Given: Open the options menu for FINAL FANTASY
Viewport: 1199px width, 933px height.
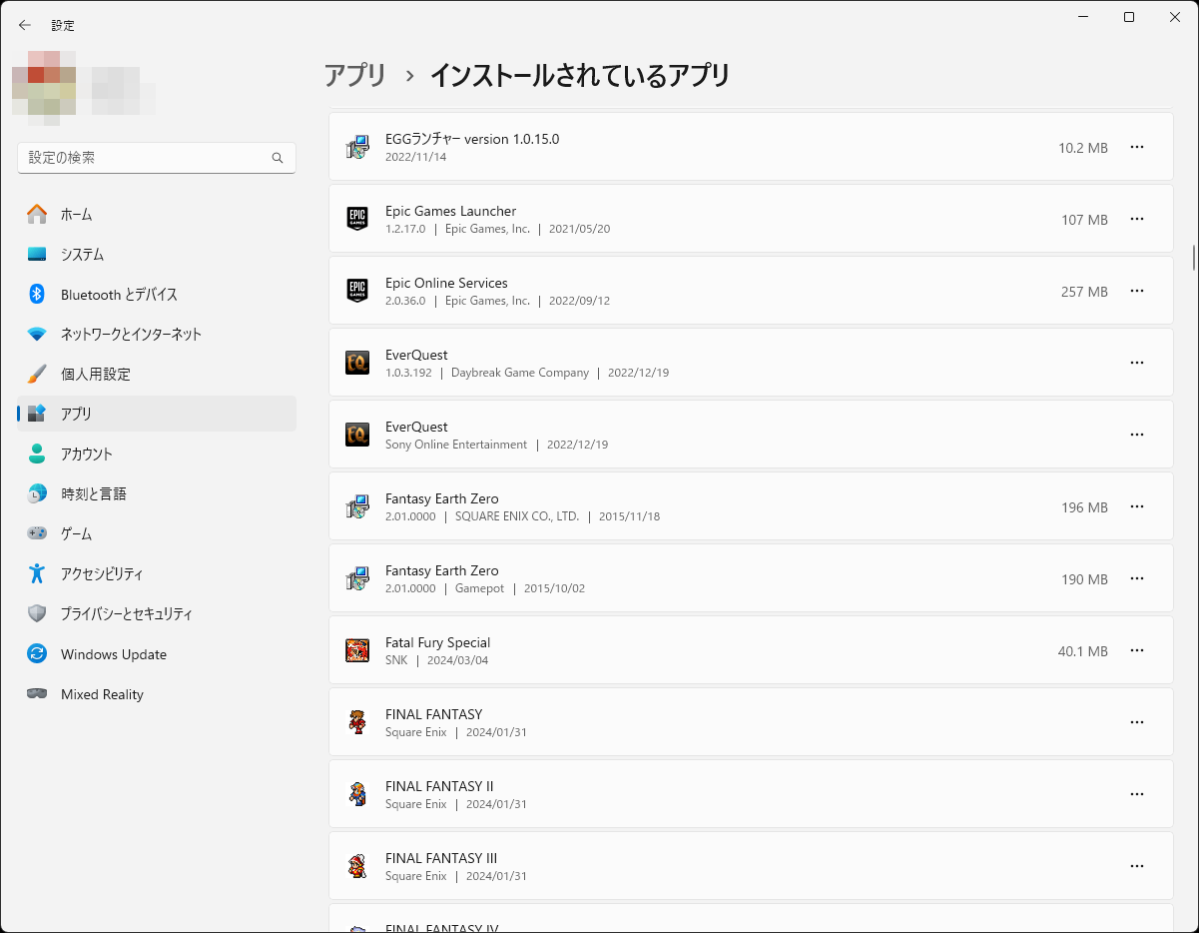Looking at the screenshot, I should click(1136, 722).
